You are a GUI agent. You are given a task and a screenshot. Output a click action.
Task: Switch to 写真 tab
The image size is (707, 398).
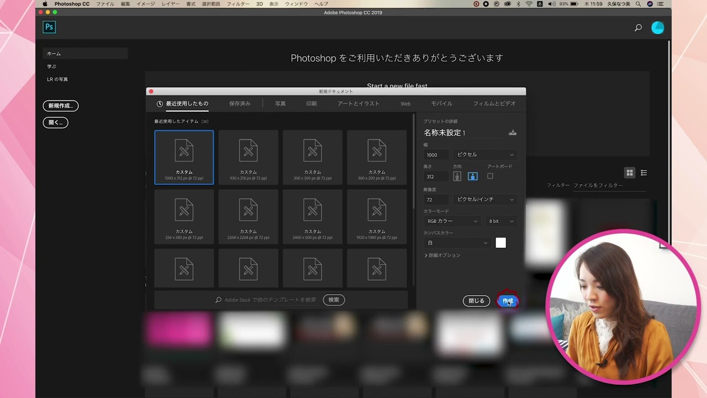tap(281, 104)
